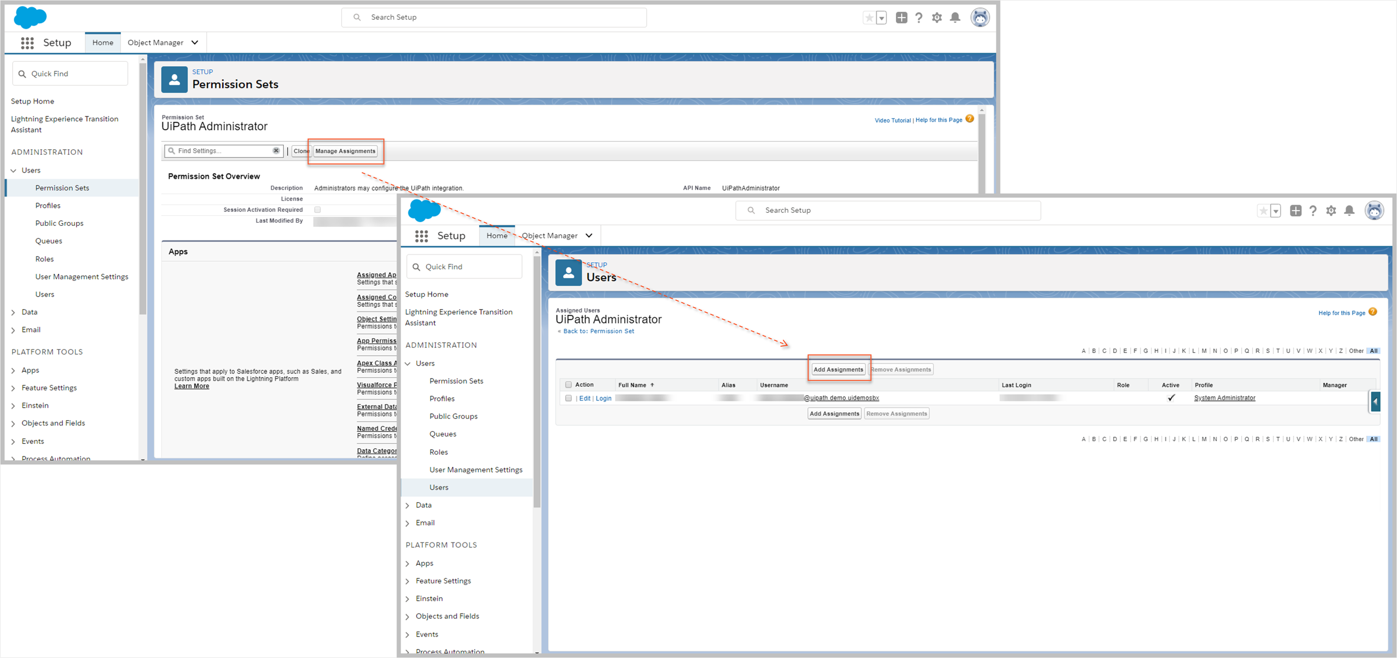Click the favorites star icon
The width and height of the screenshot is (1397, 658).
click(869, 18)
